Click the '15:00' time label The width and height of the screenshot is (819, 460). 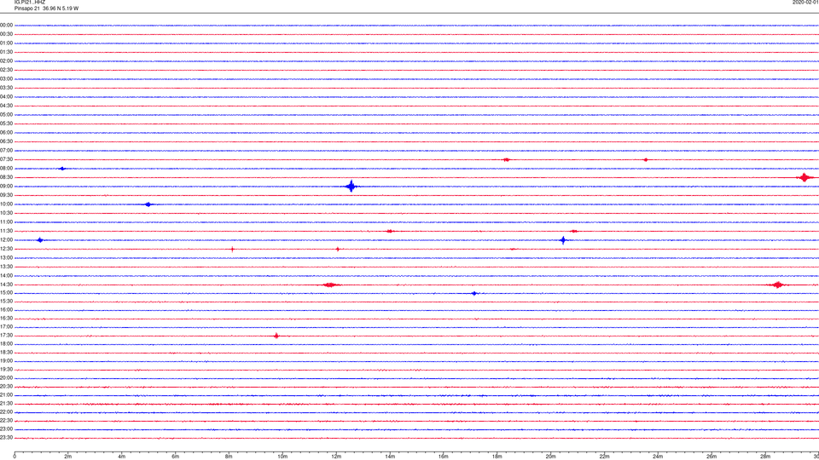(x=6, y=293)
